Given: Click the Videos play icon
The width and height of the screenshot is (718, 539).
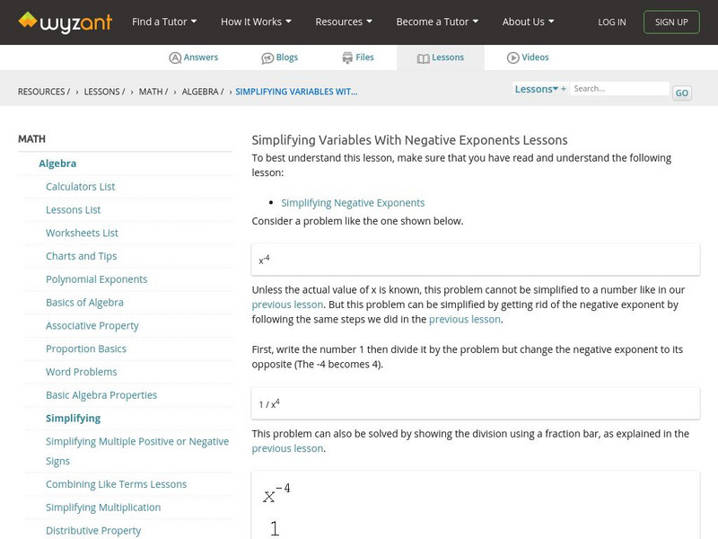Looking at the screenshot, I should tap(512, 57).
